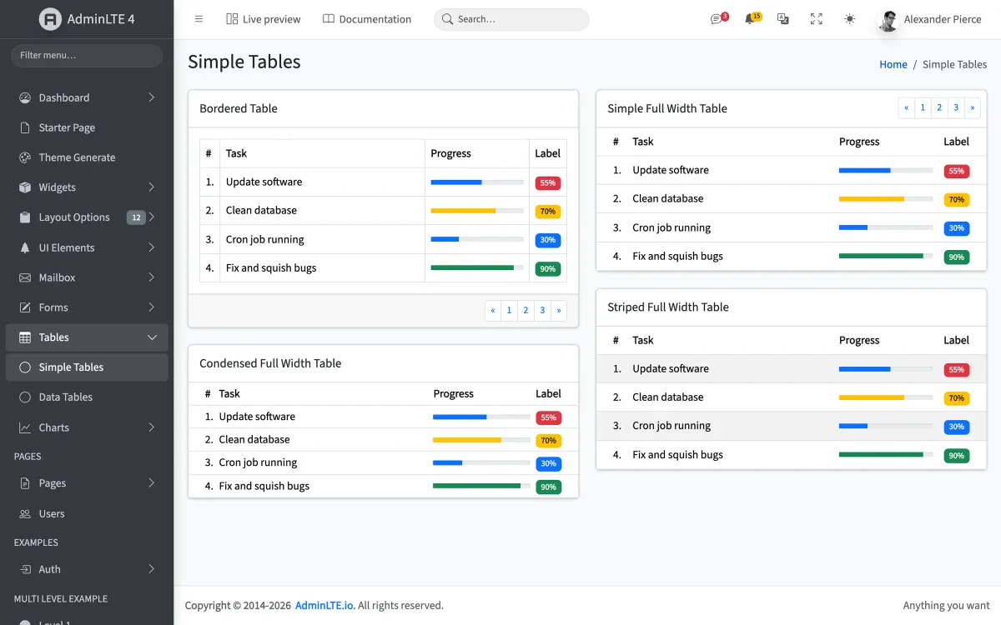The height and width of the screenshot is (625, 1001).
Task: Click the Forms pencil icon
Action: click(x=25, y=307)
